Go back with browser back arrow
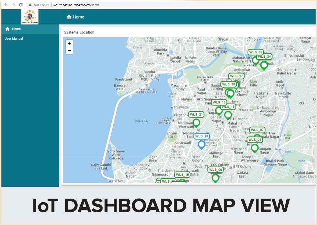This screenshot has width=317, height=225. tap(6, 5)
